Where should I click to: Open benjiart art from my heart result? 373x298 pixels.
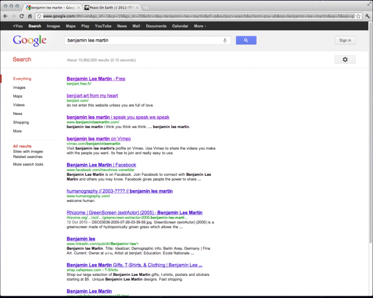[x=93, y=95]
